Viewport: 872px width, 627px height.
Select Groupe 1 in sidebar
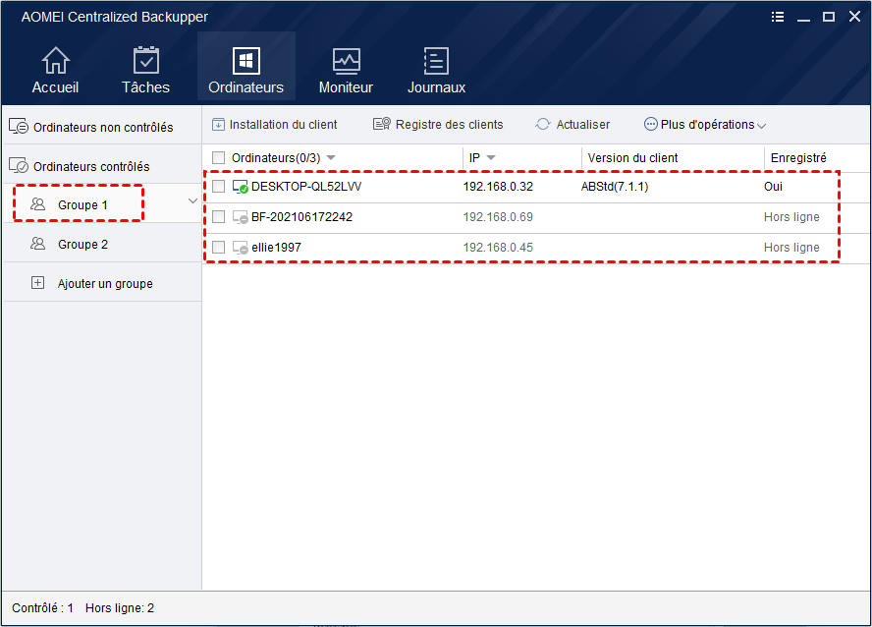tap(102, 204)
